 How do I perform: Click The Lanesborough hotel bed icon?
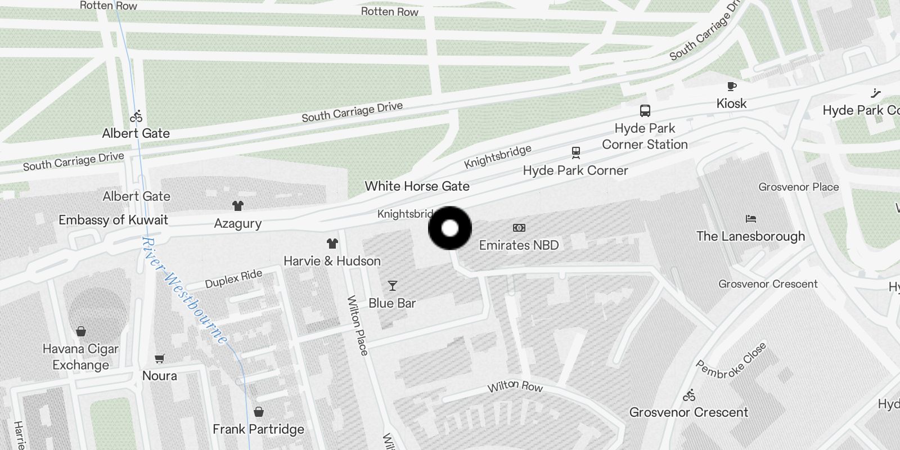point(751,219)
